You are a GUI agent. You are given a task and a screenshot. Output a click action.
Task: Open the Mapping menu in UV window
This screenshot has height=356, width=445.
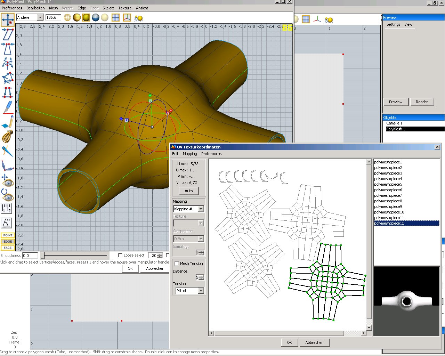click(190, 154)
